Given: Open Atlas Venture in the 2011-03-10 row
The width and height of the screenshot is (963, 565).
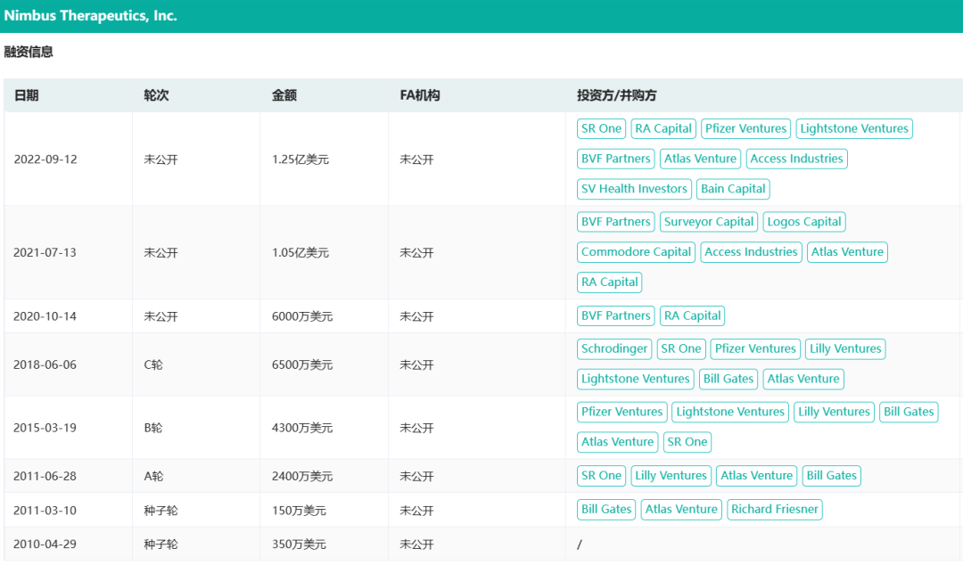Looking at the screenshot, I should [x=681, y=510].
